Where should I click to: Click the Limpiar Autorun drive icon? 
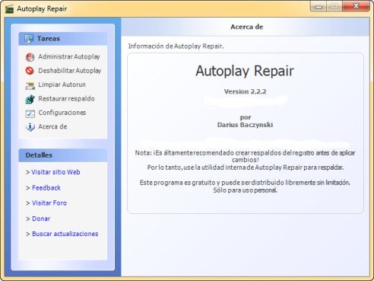(30, 86)
